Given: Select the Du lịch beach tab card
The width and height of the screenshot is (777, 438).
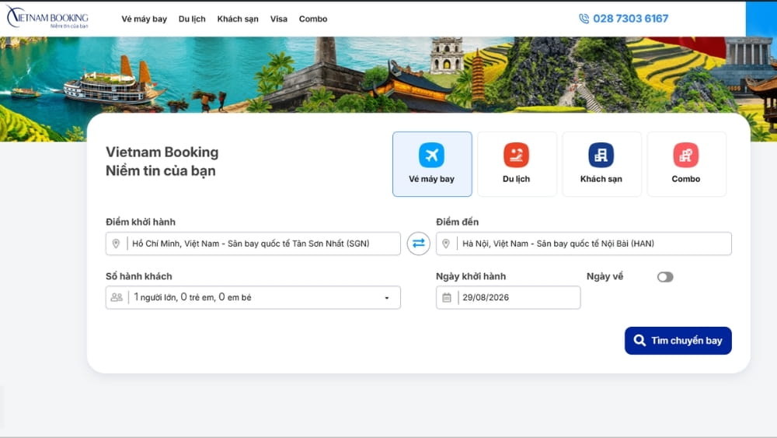Looking at the screenshot, I should point(517,164).
